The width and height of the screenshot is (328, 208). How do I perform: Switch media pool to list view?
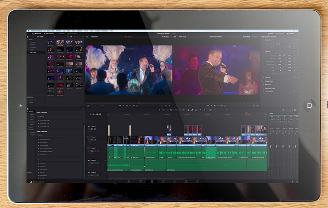(74, 37)
